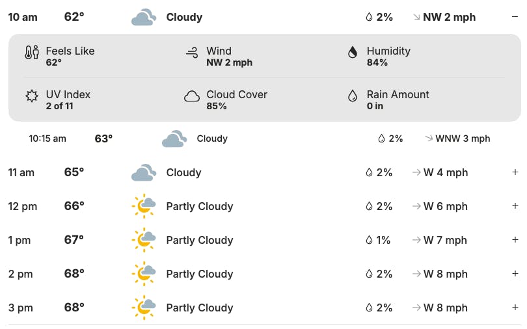This screenshot has width=527, height=329.
Task: Click the cloudy icon in 10 am row
Action: click(x=143, y=18)
